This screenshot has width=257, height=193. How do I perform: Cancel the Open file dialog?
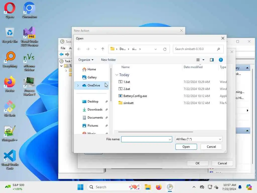211,147
